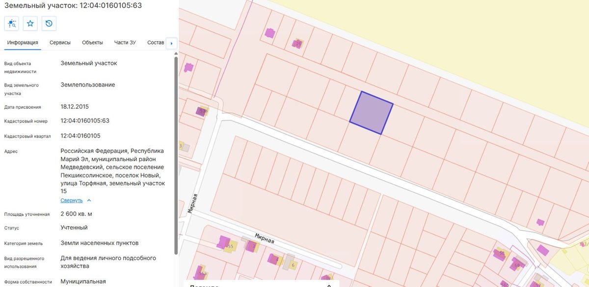Show more tabs with right arrow
This screenshot has width=589, height=287.
click(171, 43)
